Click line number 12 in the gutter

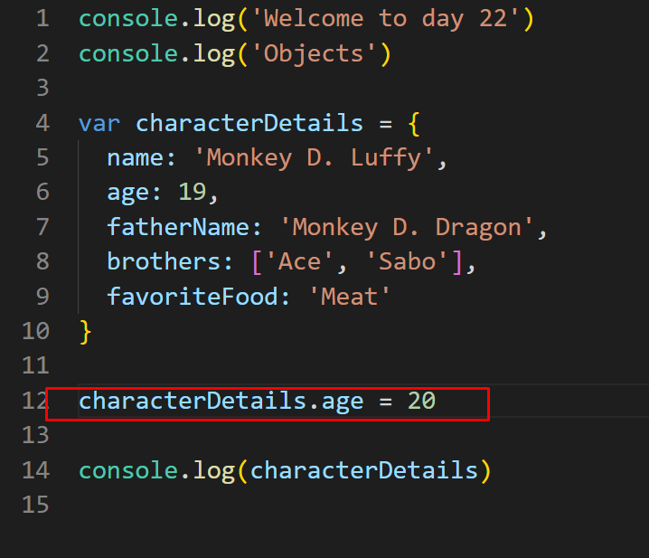pos(35,401)
